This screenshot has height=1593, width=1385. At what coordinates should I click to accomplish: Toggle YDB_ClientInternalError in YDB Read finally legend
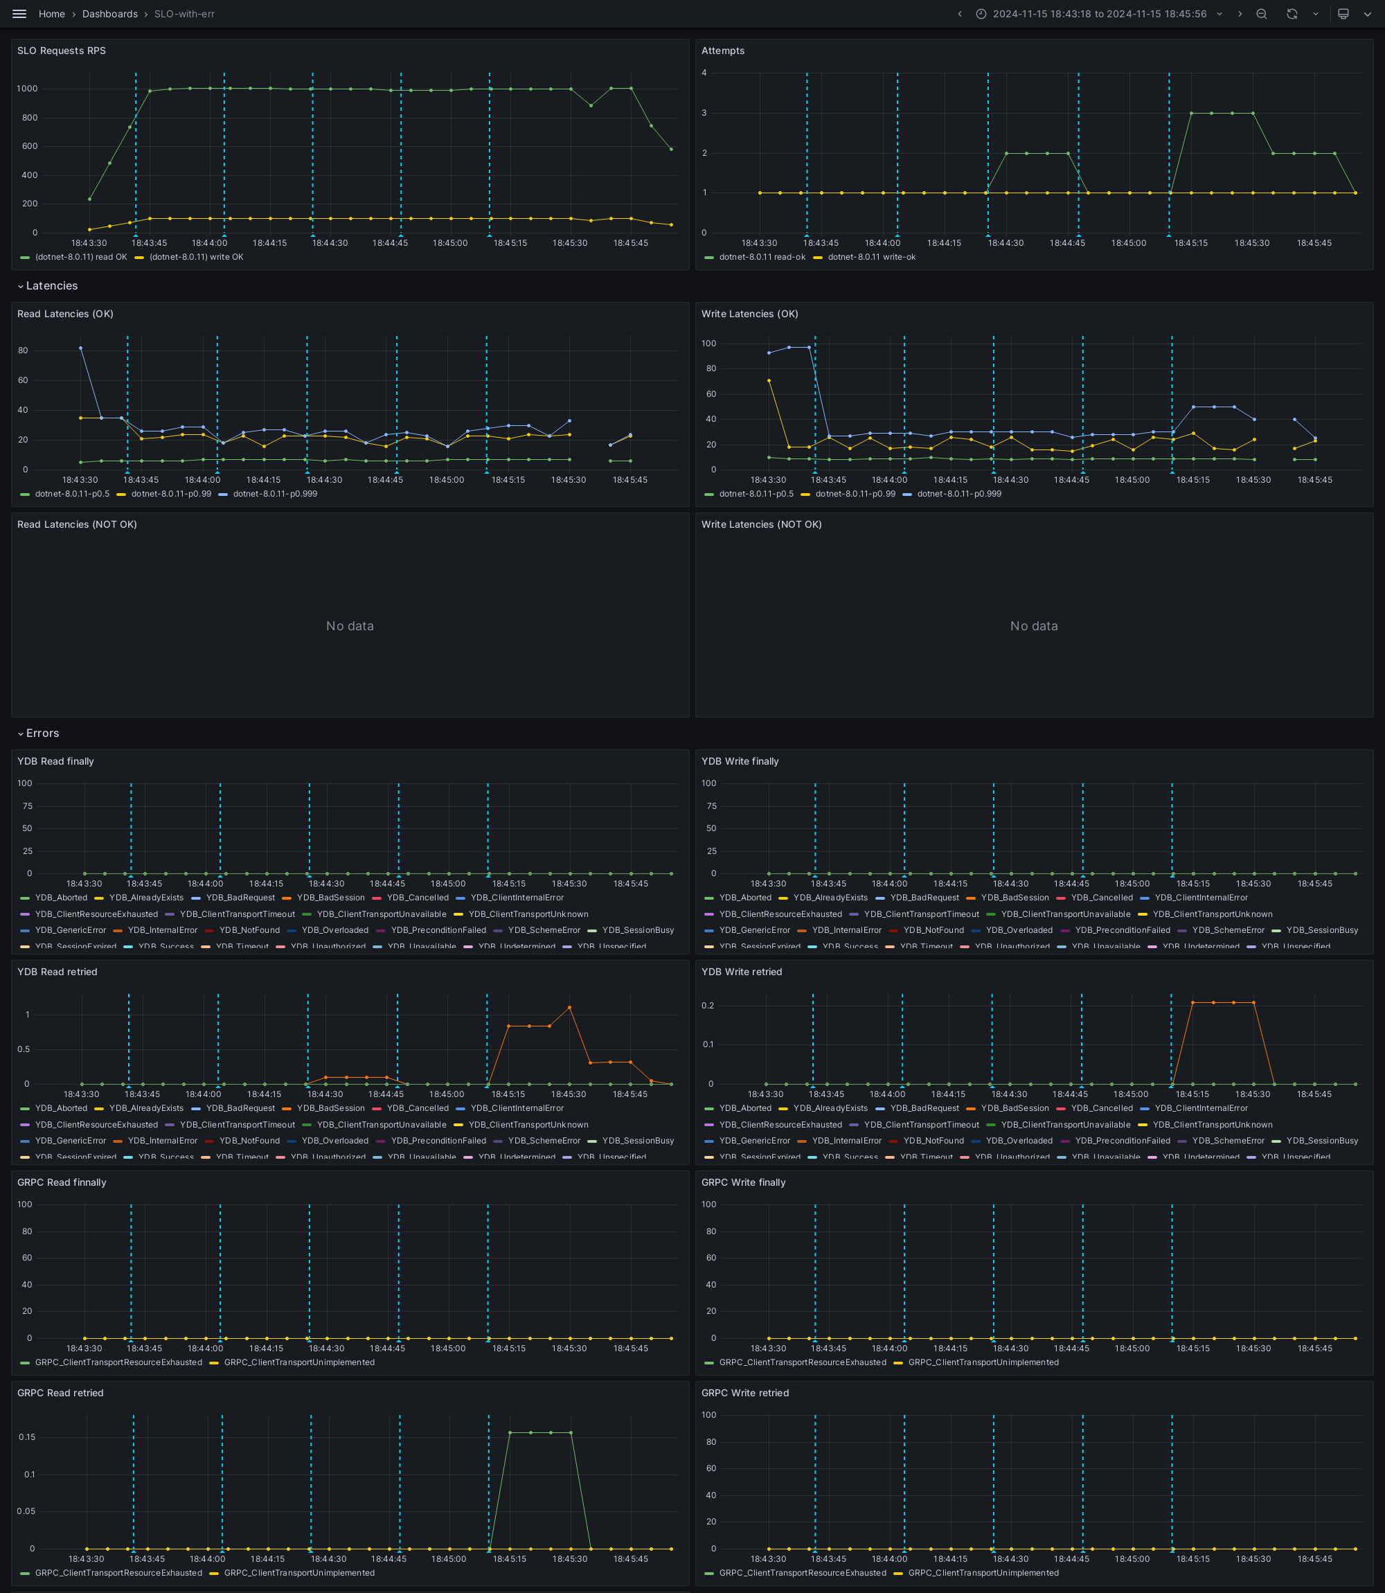pos(517,898)
